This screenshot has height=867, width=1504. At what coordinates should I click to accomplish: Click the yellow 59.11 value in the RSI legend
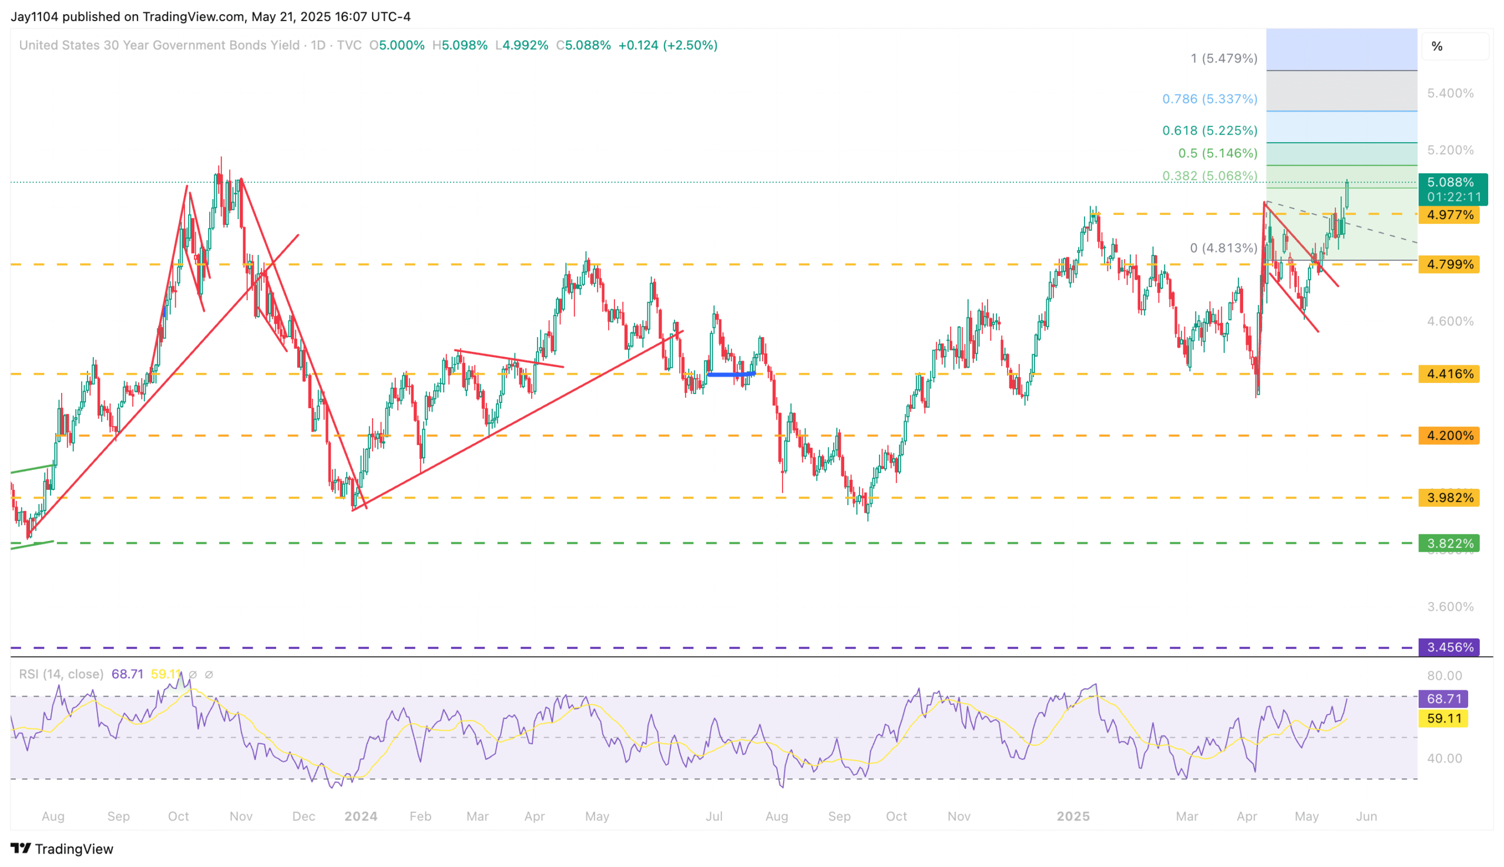[166, 674]
